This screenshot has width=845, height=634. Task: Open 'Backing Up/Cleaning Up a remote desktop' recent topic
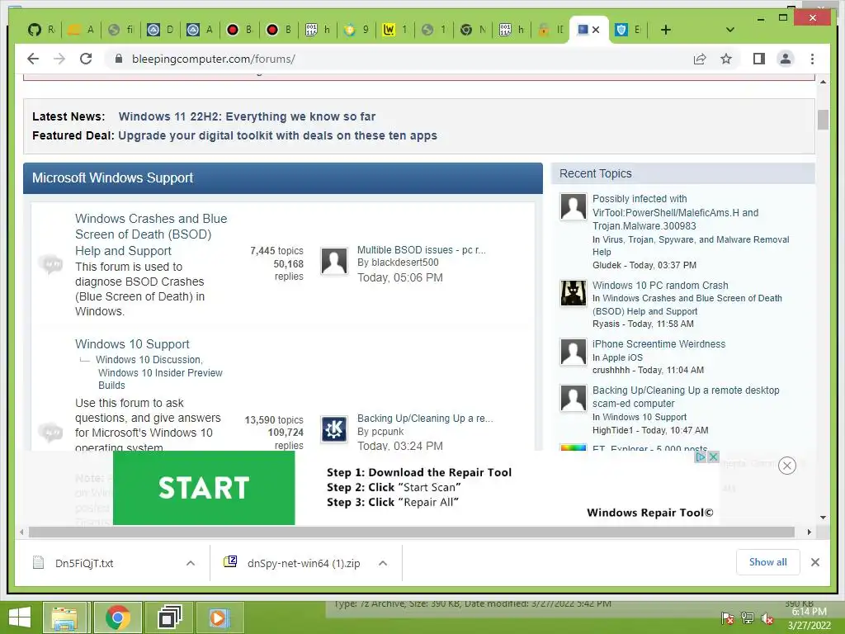pos(686,397)
